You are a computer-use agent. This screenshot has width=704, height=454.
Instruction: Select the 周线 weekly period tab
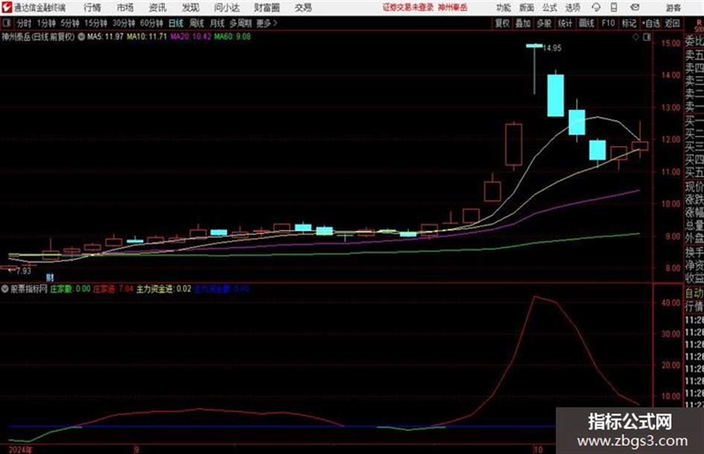[x=197, y=23]
